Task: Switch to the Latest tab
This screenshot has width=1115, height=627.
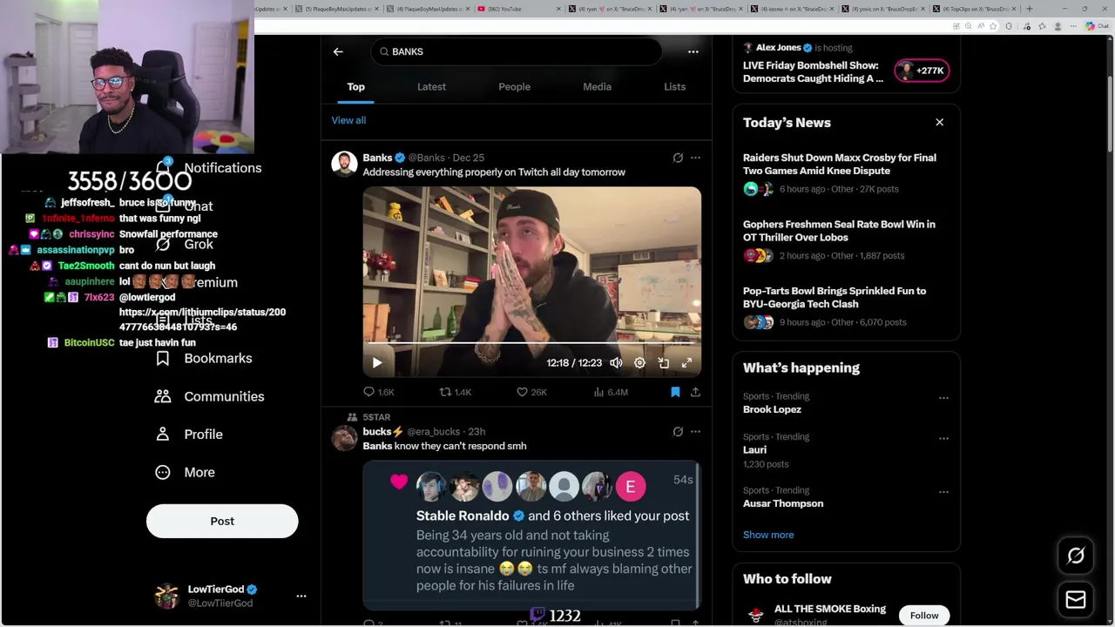Action: 431,86
